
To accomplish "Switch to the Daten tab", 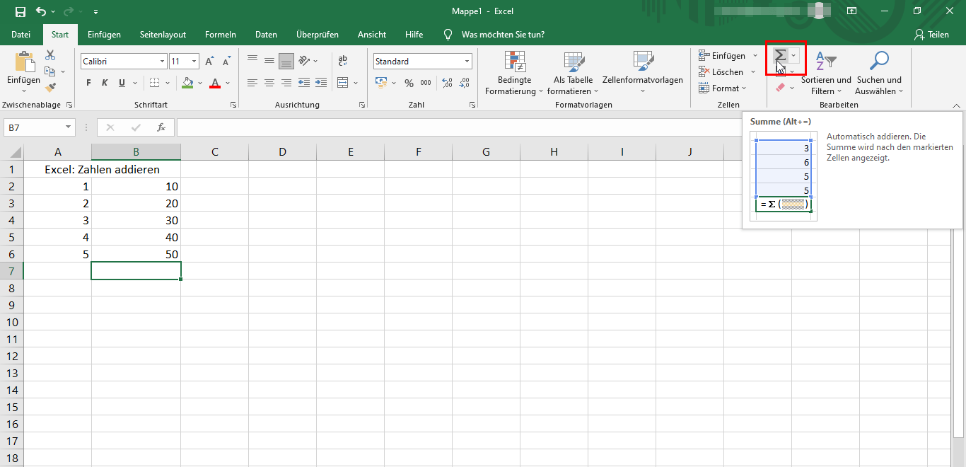I will 266,35.
